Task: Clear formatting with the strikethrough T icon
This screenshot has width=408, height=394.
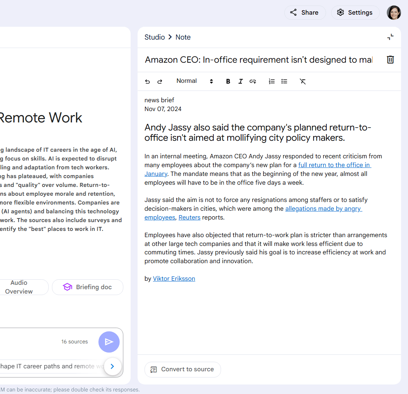Action: tap(303, 81)
